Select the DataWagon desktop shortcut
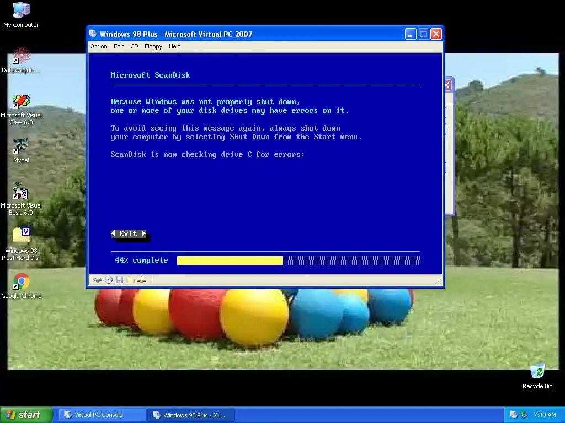The width and height of the screenshot is (565, 423). (21, 61)
